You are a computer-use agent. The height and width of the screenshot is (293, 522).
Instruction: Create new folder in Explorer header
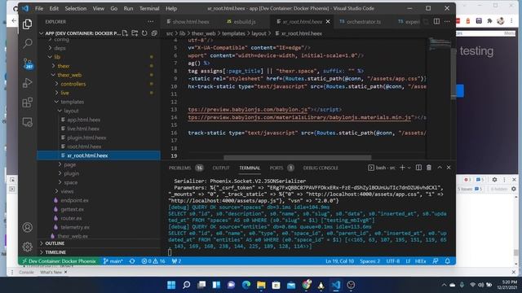tap(135, 33)
